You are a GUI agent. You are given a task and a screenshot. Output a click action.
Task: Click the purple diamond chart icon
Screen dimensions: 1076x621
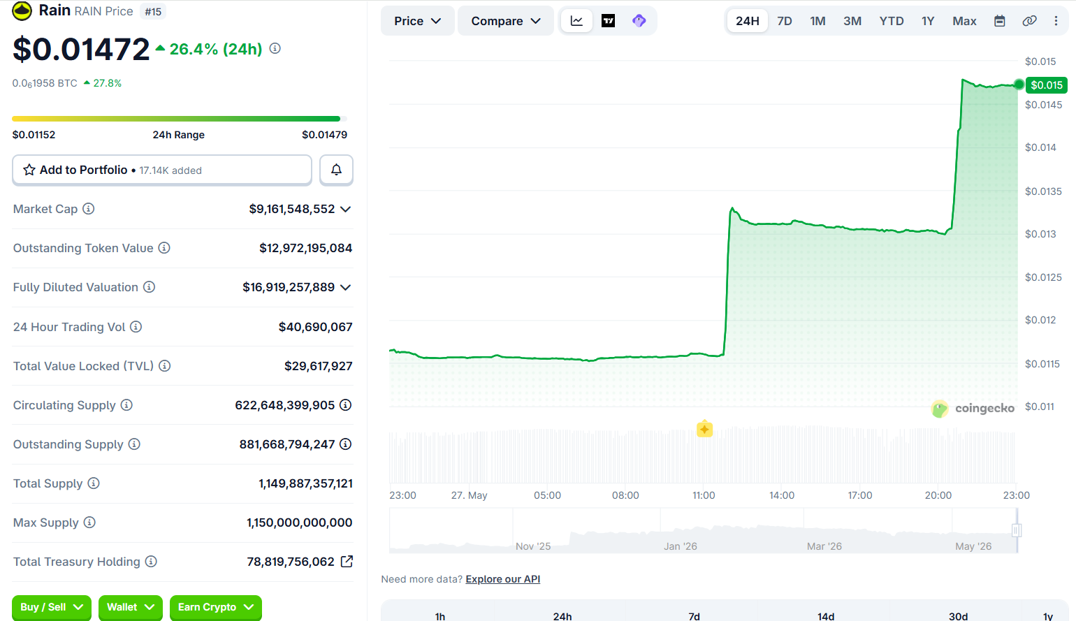click(x=639, y=21)
